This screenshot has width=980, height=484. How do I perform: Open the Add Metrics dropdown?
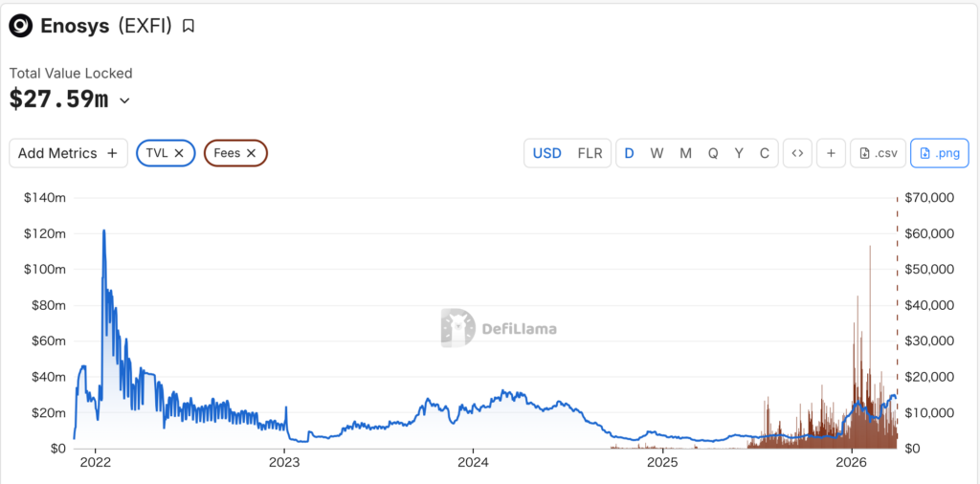coord(68,153)
